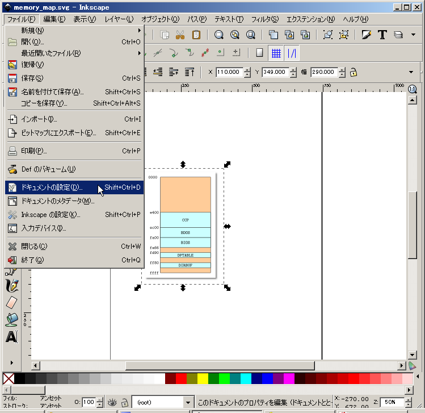Screen dimensions: 425x413
Task: Select the eraser tool
Action: point(12,302)
